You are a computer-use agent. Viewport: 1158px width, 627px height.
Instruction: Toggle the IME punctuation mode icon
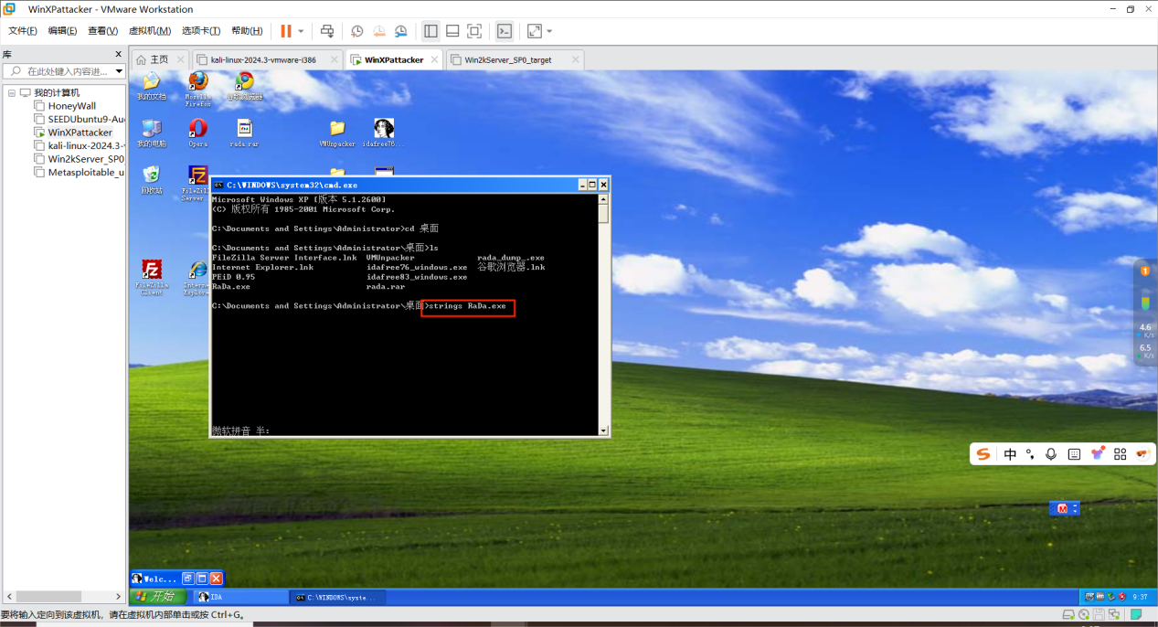[1030, 454]
